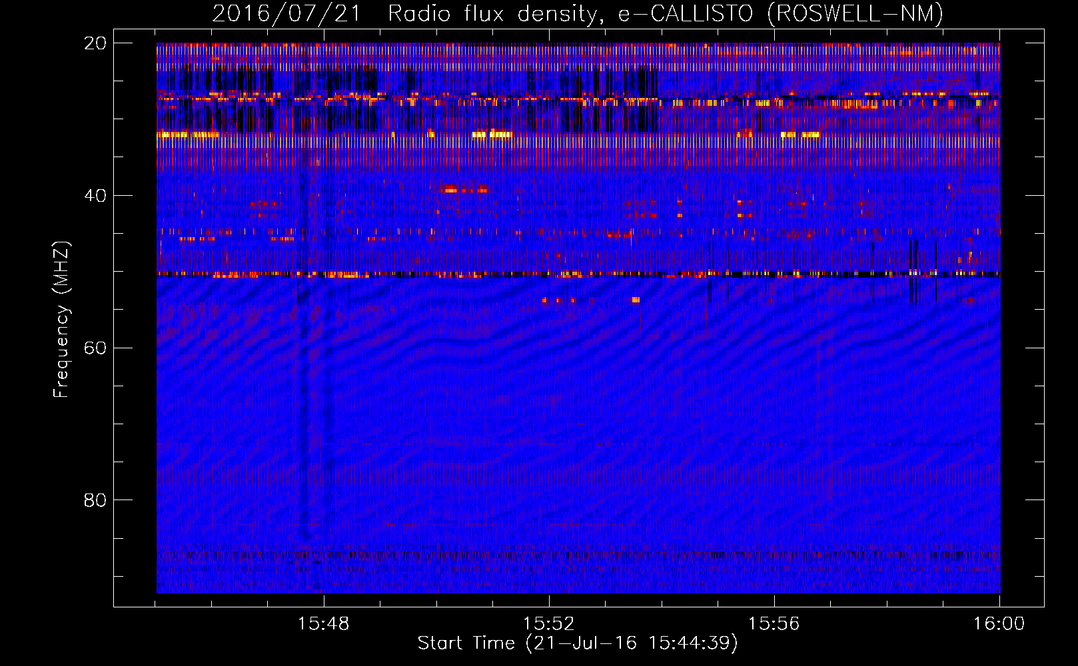This screenshot has height=666, width=1078.
Task: Select the Frequency (MHZ) axis label
Action: point(61,319)
